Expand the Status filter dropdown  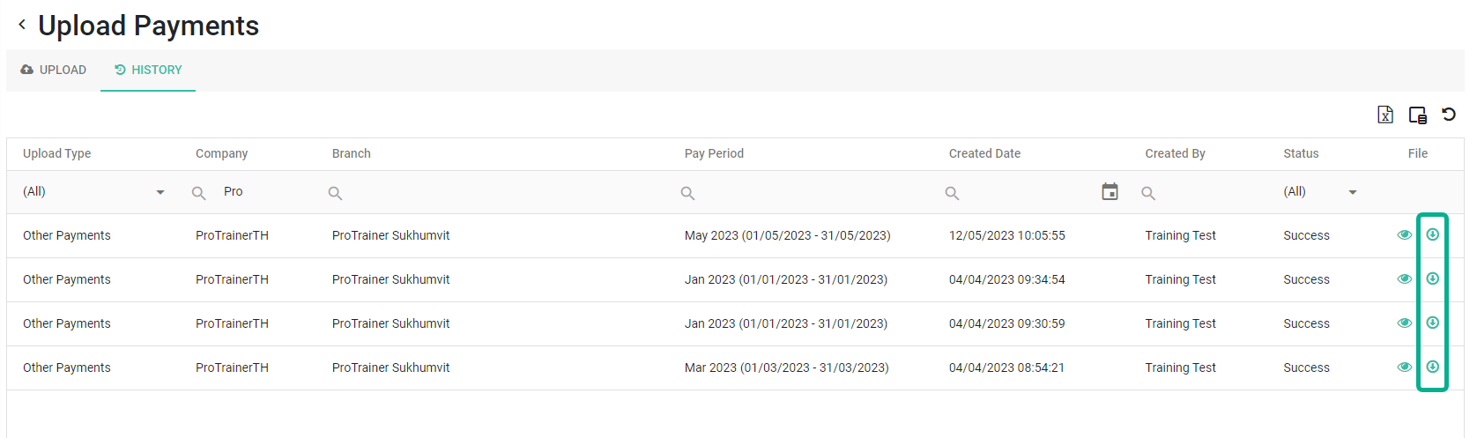(x=1353, y=192)
